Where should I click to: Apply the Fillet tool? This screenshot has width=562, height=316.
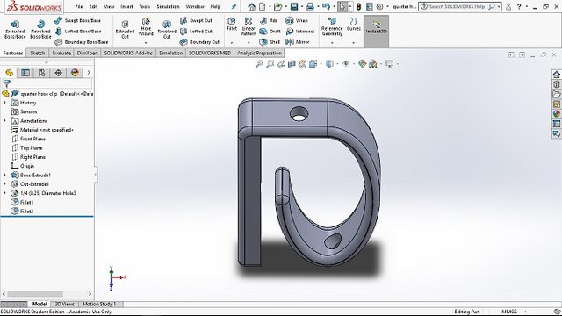232,24
